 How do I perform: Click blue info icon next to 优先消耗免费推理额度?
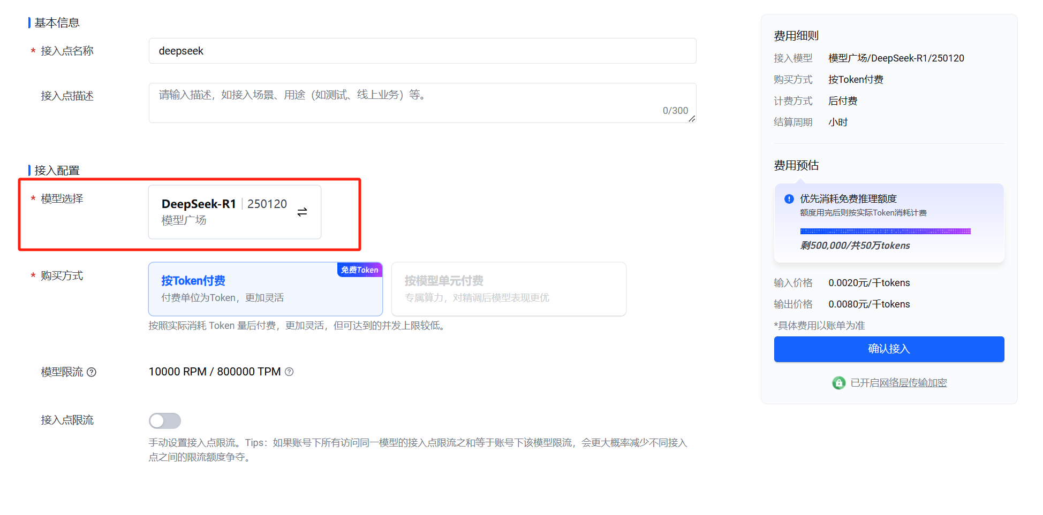click(789, 199)
